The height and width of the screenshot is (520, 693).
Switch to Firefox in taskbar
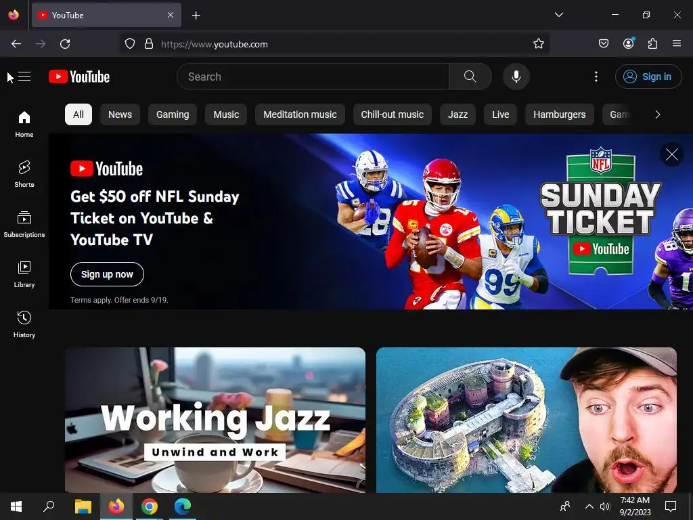coord(116,506)
